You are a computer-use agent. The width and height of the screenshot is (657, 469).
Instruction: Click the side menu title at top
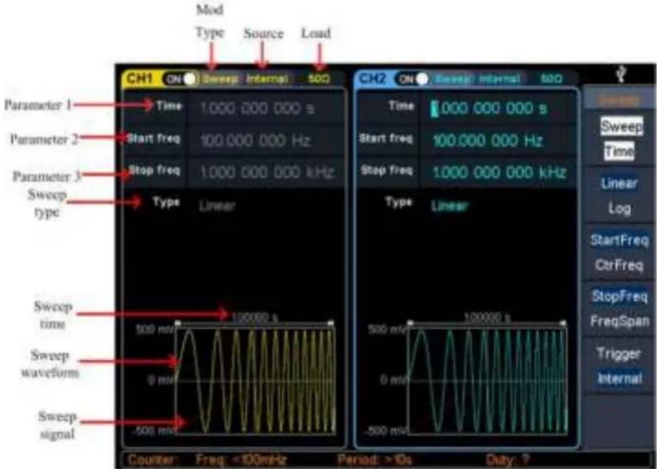[x=619, y=100]
